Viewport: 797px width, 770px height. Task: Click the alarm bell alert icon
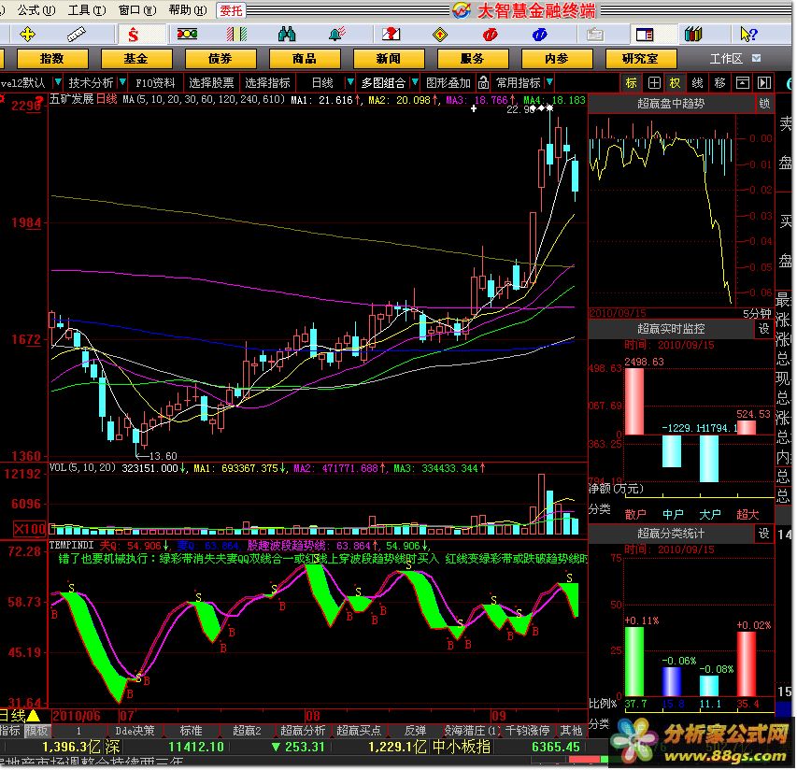[337, 34]
